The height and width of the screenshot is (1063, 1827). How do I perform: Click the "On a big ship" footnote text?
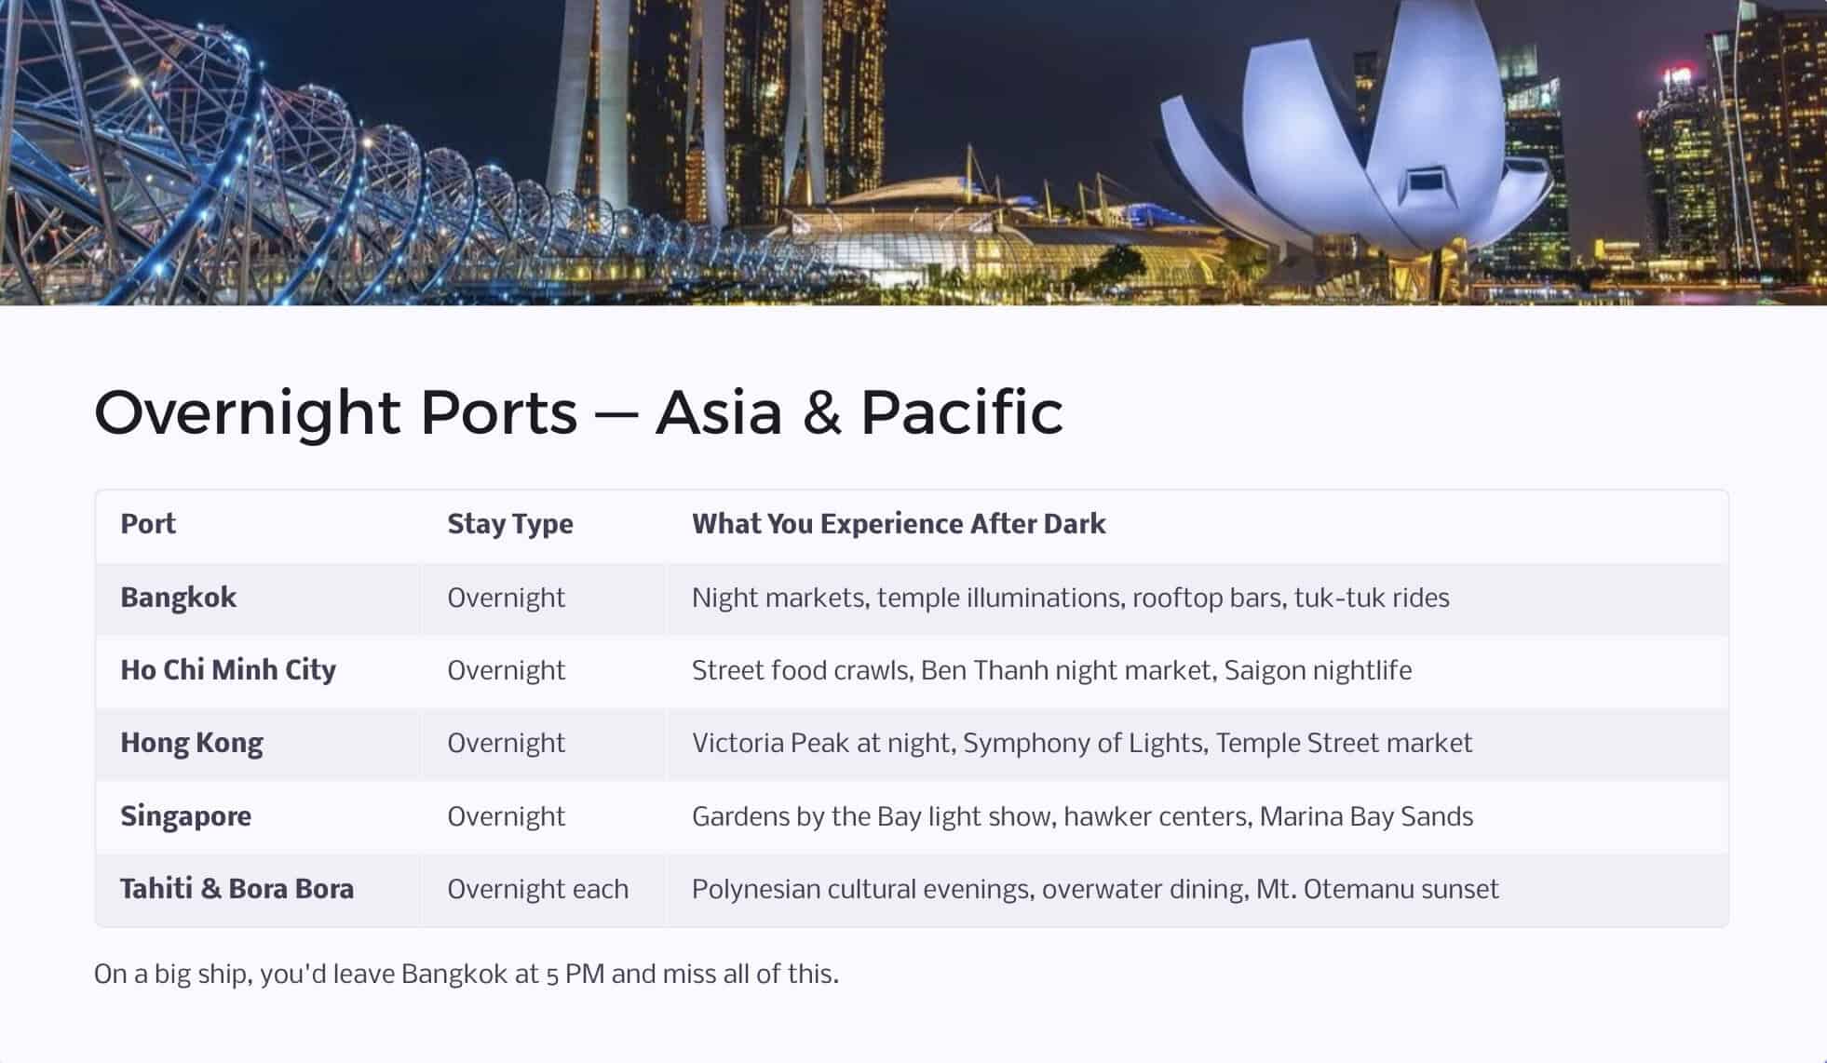click(466, 974)
